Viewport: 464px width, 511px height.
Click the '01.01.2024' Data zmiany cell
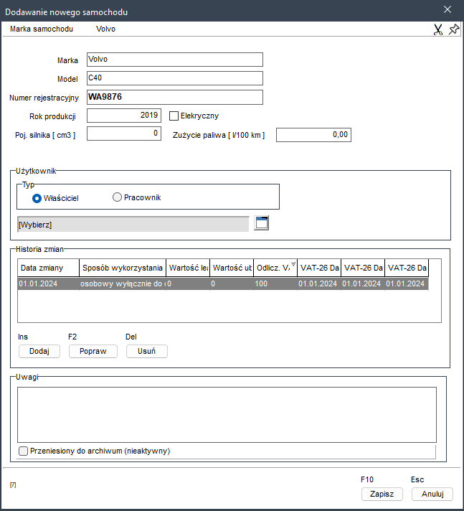pos(49,284)
